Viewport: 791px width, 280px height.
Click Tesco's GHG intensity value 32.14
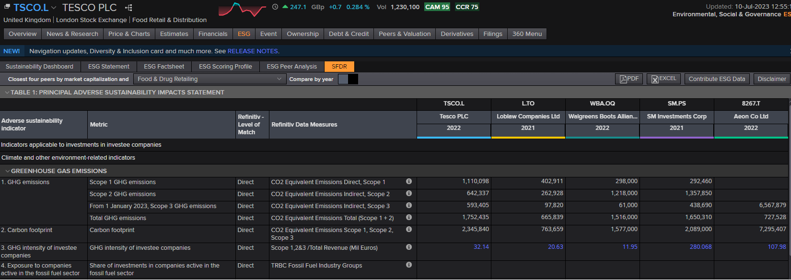[x=481, y=247]
